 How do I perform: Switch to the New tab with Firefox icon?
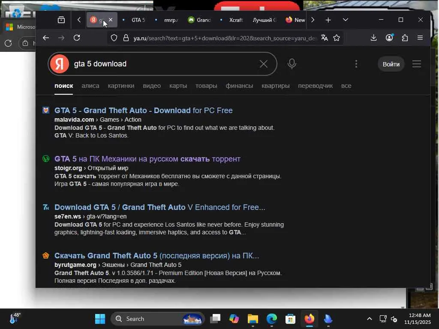click(295, 20)
